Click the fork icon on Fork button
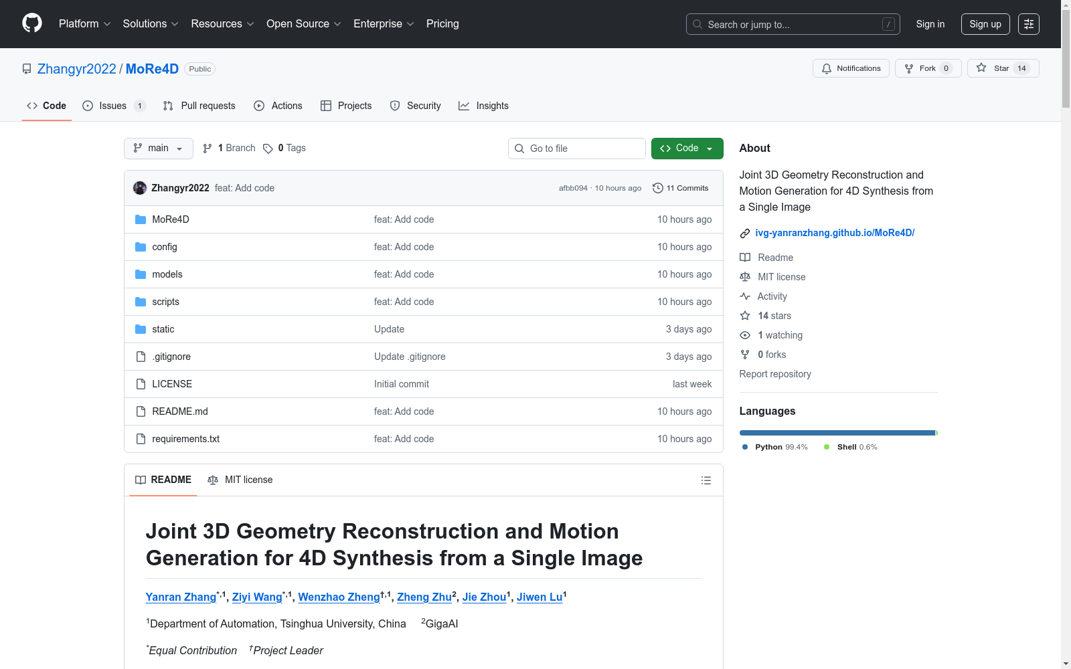 (909, 68)
